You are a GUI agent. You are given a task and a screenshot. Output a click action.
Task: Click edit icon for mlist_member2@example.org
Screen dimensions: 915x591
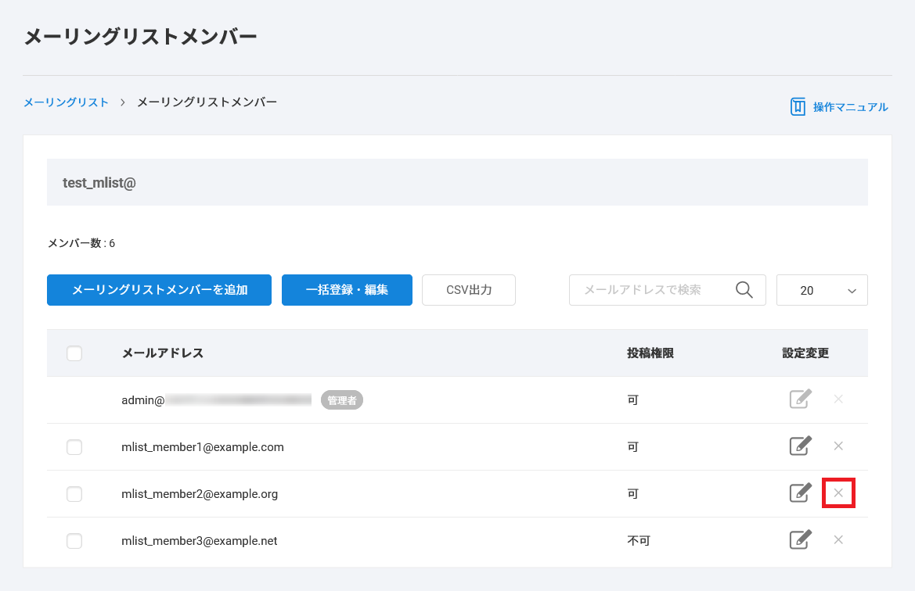799,493
